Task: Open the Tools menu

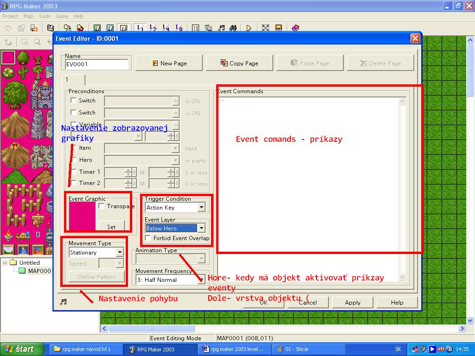Action: (45, 16)
